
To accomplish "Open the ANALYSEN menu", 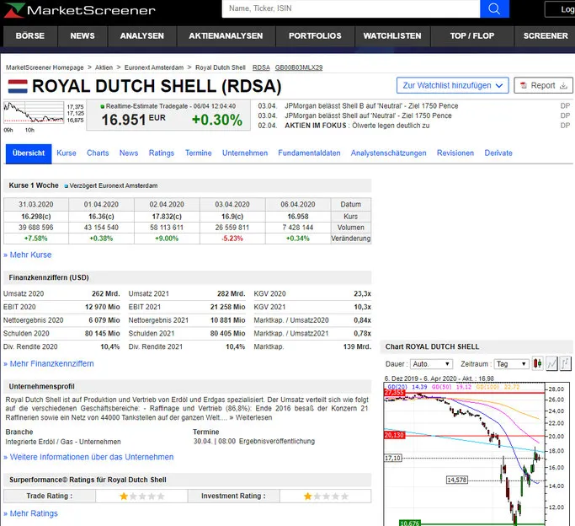I will tap(142, 36).
